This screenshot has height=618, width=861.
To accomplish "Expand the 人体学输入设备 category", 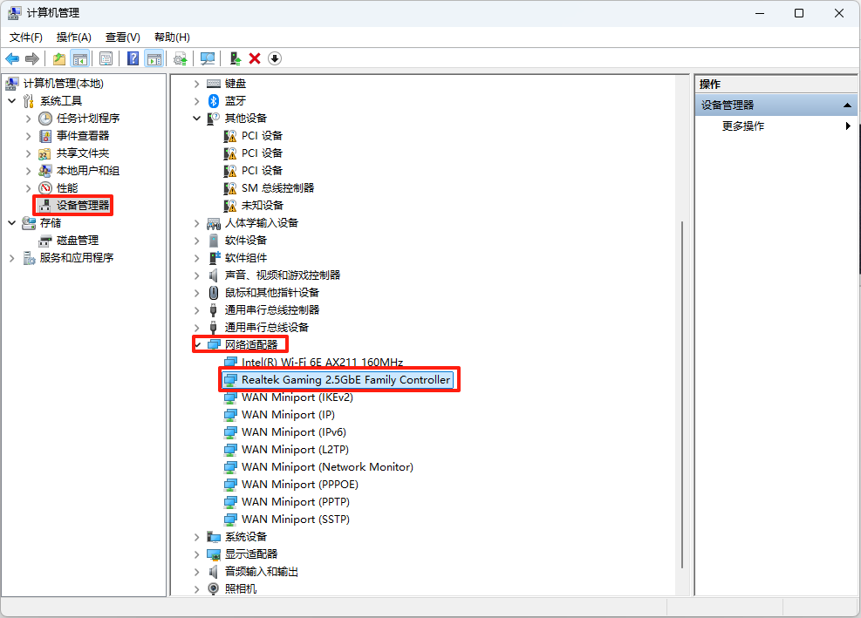I will (x=196, y=223).
